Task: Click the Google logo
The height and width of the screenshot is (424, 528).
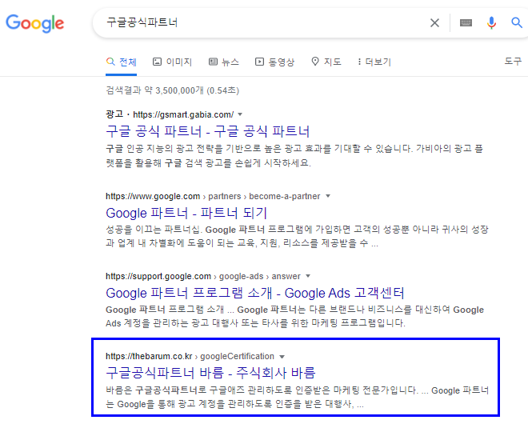Action: tap(34, 23)
